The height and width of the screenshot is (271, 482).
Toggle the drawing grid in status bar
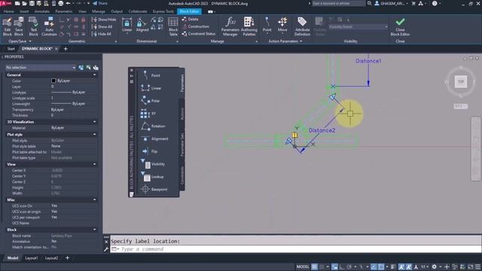tap(315, 266)
